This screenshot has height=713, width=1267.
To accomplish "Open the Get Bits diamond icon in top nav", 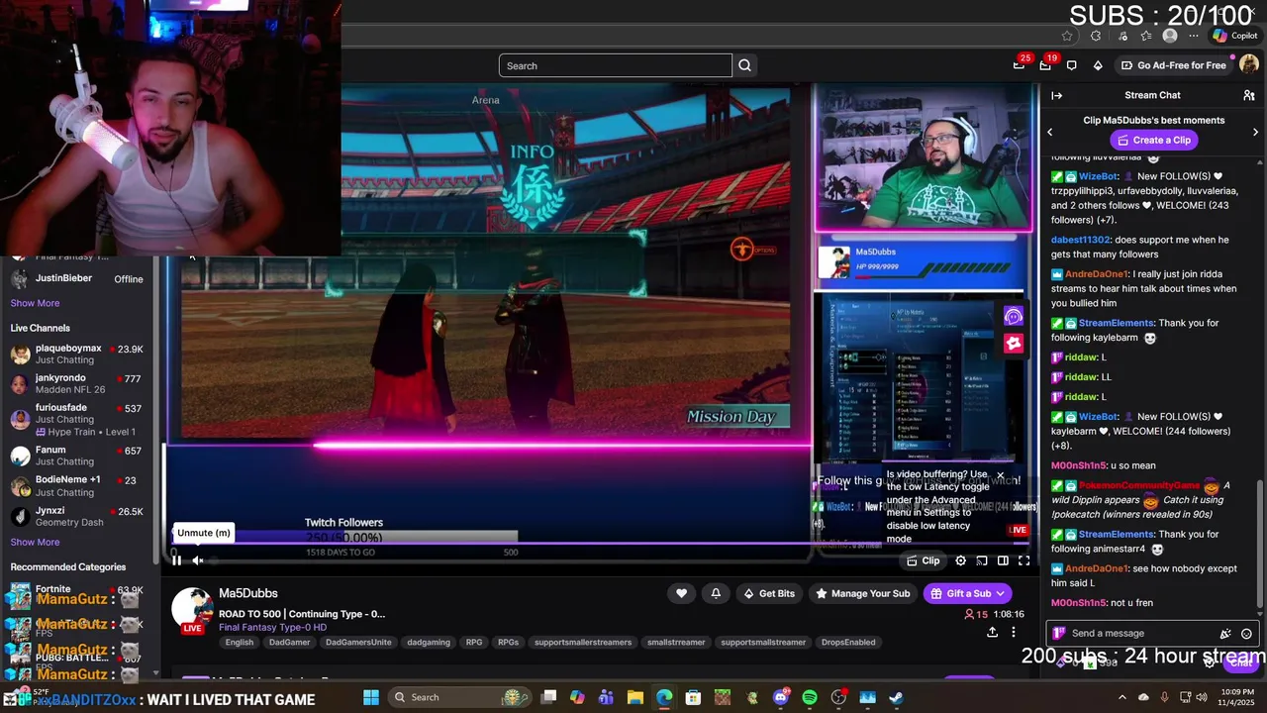I will 1098,65.
